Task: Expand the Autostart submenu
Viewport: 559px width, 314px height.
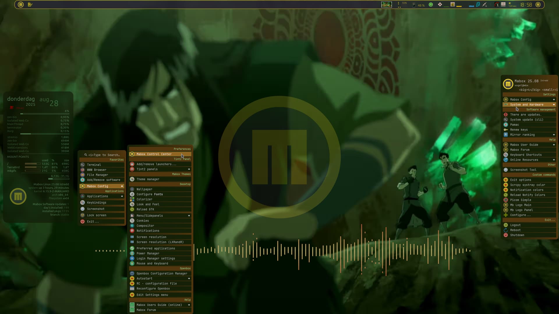Action: (189, 278)
